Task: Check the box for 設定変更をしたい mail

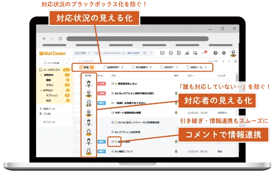Action: [x=80, y=83]
